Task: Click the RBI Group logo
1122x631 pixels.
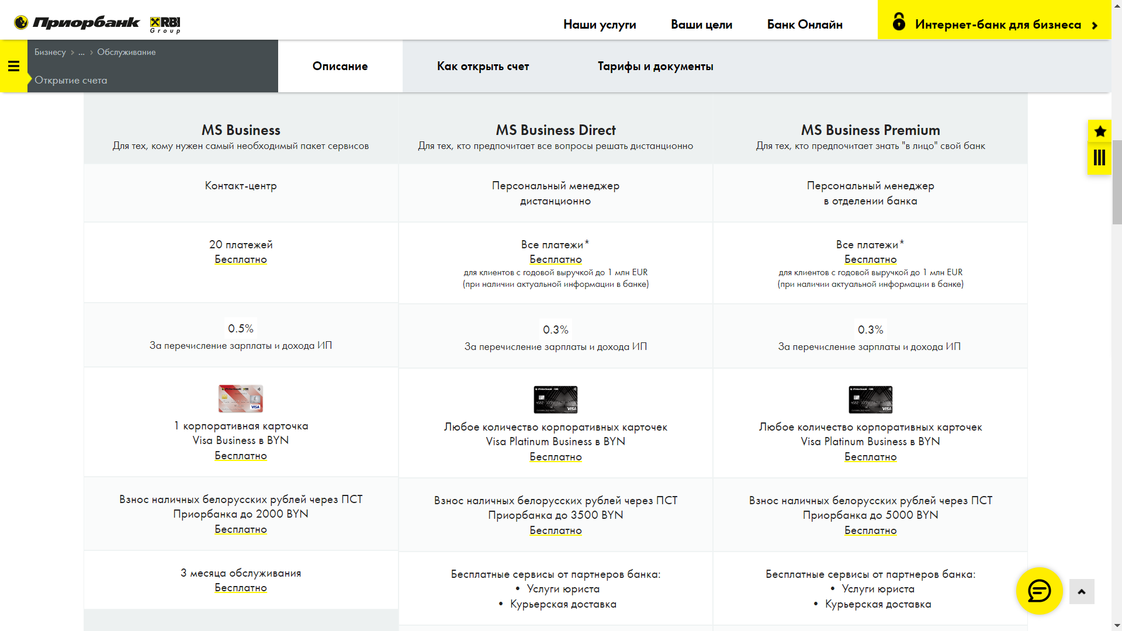Action: pos(165,25)
